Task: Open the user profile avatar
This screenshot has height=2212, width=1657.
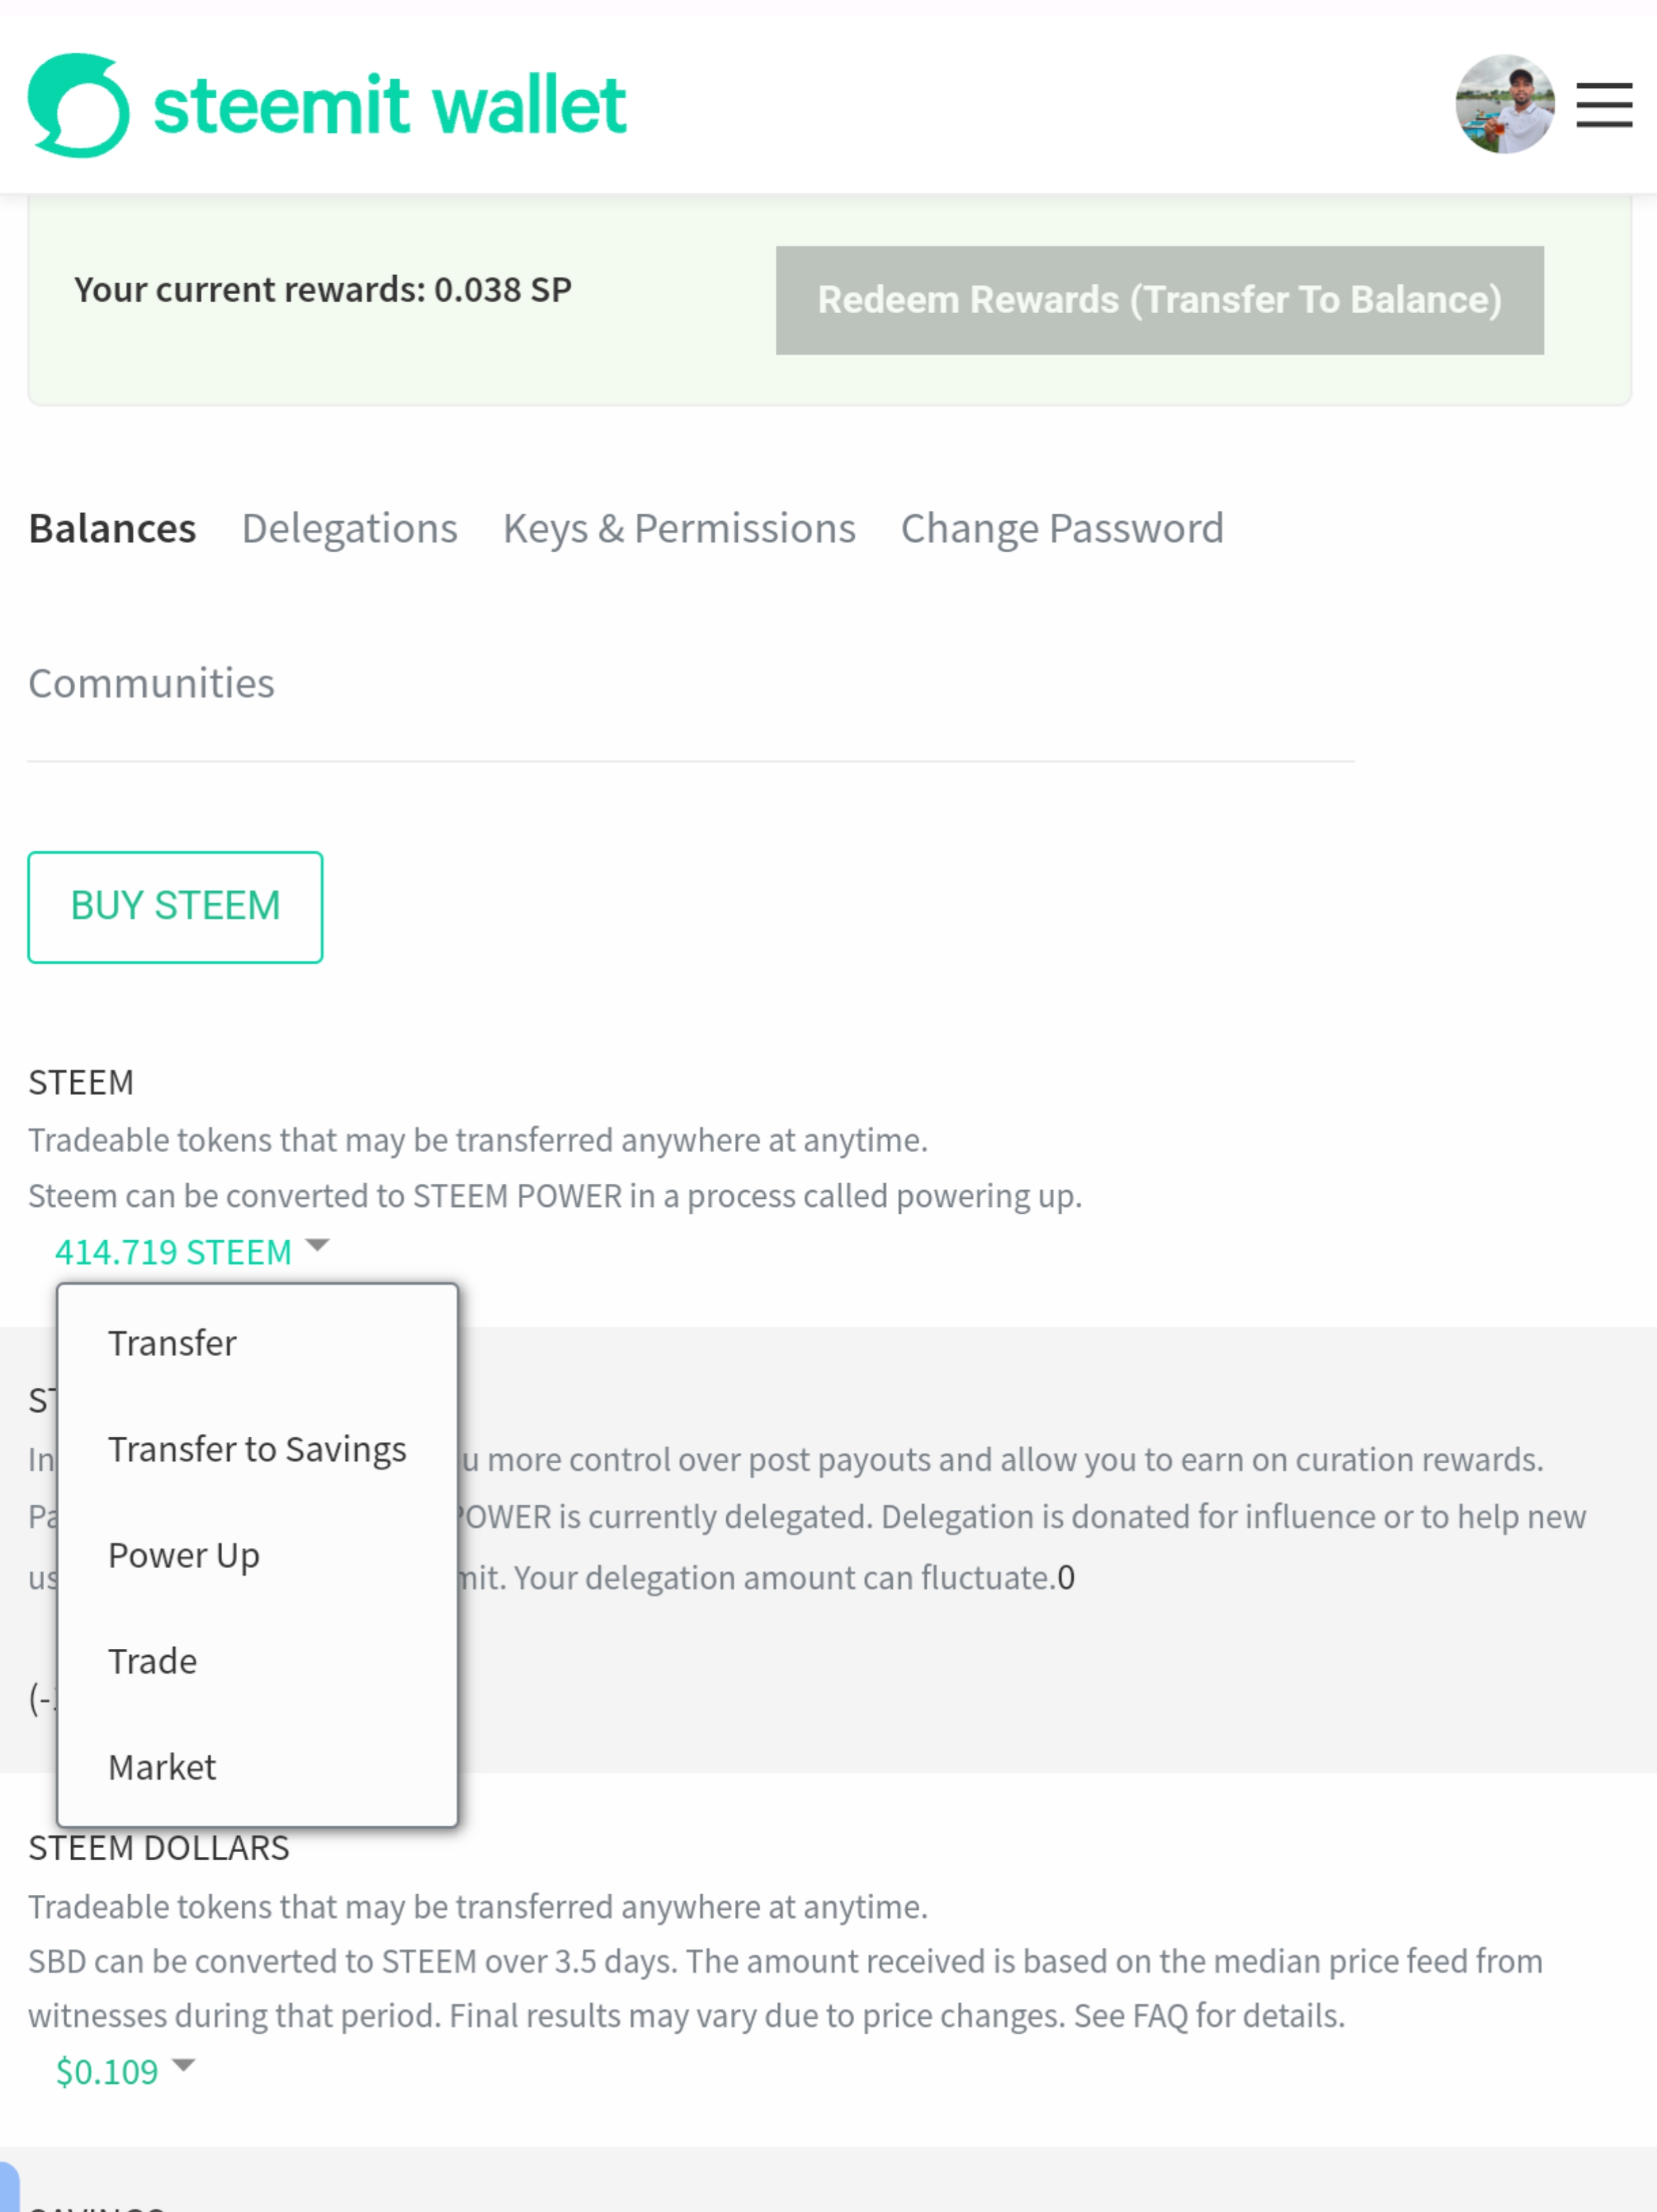Action: [1504, 104]
